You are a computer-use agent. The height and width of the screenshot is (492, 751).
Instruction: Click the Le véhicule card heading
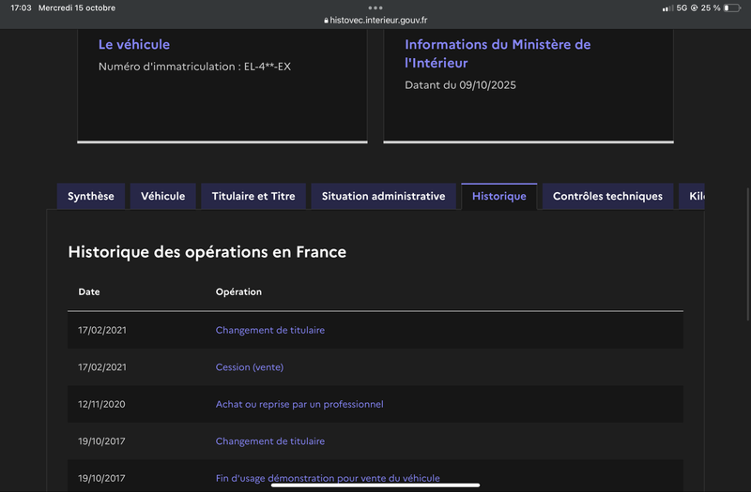click(x=134, y=44)
